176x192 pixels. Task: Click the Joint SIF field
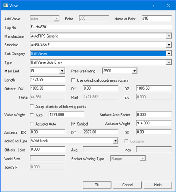click(x=47, y=167)
